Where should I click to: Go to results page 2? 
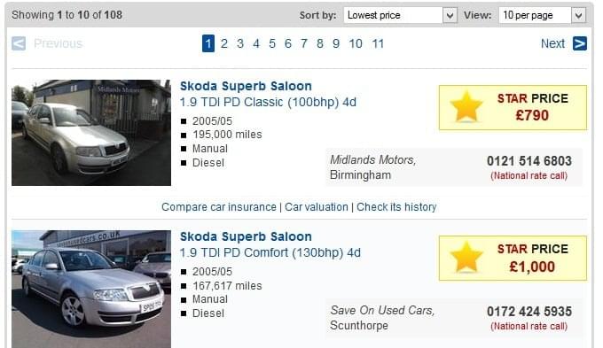click(224, 43)
